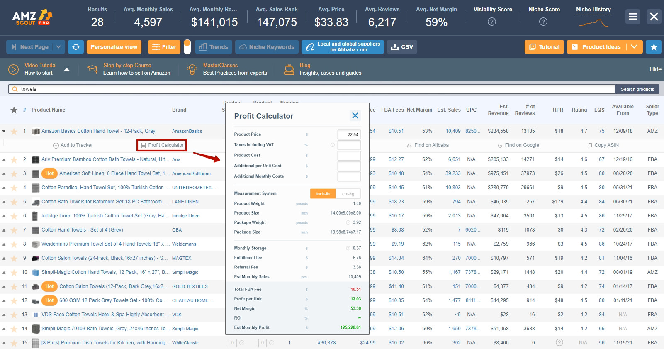Open the hamburger menu icon
The image size is (664, 349).
pos(633,17)
